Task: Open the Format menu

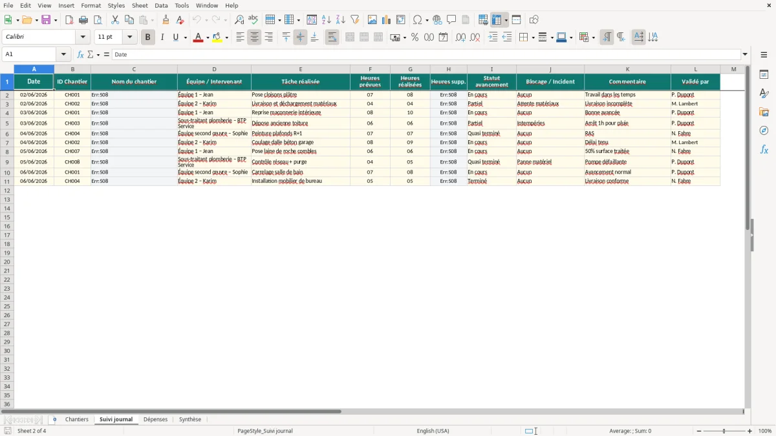Action: (x=91, y=5)
